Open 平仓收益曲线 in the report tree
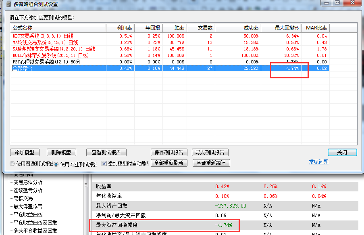This screenshot has width=364, height=235. coord(28,214)
